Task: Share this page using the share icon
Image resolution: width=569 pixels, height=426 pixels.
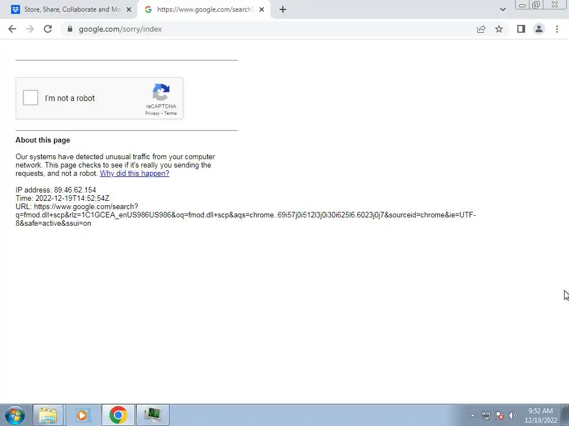Action: pyautogui.click(x=481, y=29)
